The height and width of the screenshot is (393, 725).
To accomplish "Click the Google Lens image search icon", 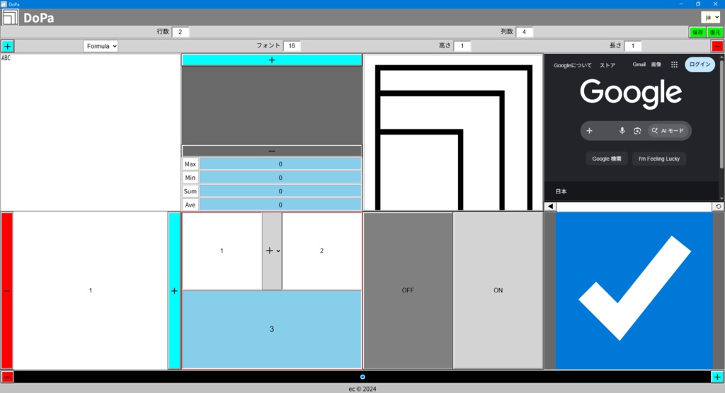I will 637,131.
